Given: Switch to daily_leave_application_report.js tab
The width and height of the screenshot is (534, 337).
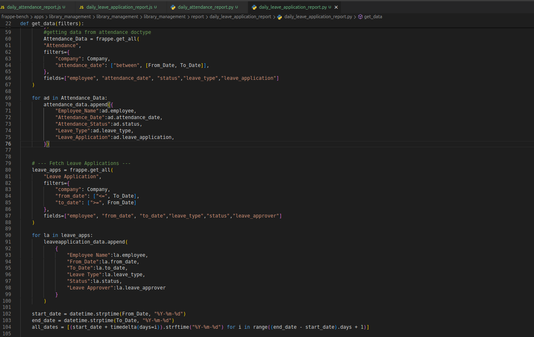Looking at the screenshot, I should click(x=119, y=7).
